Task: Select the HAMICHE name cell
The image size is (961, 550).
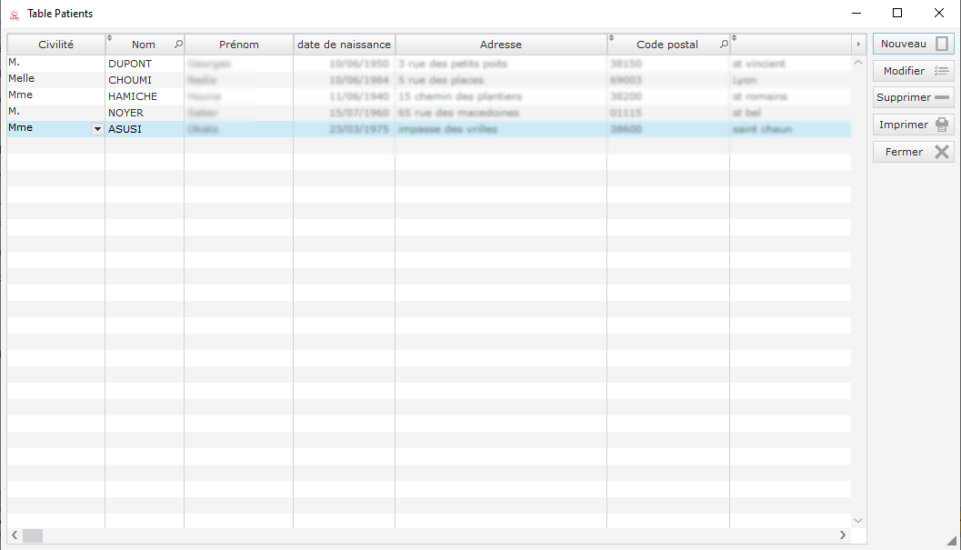Action: click(x=133, y=96)
